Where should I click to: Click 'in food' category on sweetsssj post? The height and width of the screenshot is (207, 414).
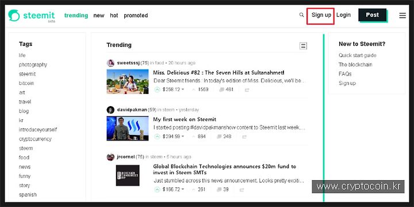(157, 63)
